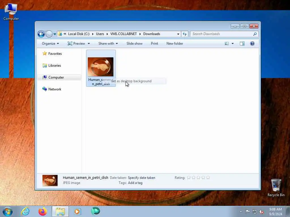Screen dimensions: 290x217
Task: Open the Share with menu
Action: 108,44
